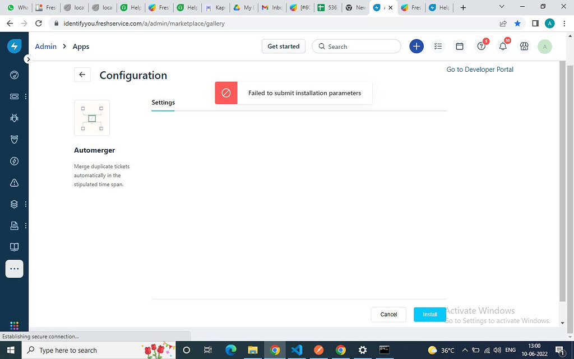Click the Freshservice logo at sidebar top
This screenshot has width=574, height=359.
click(14, 46)
